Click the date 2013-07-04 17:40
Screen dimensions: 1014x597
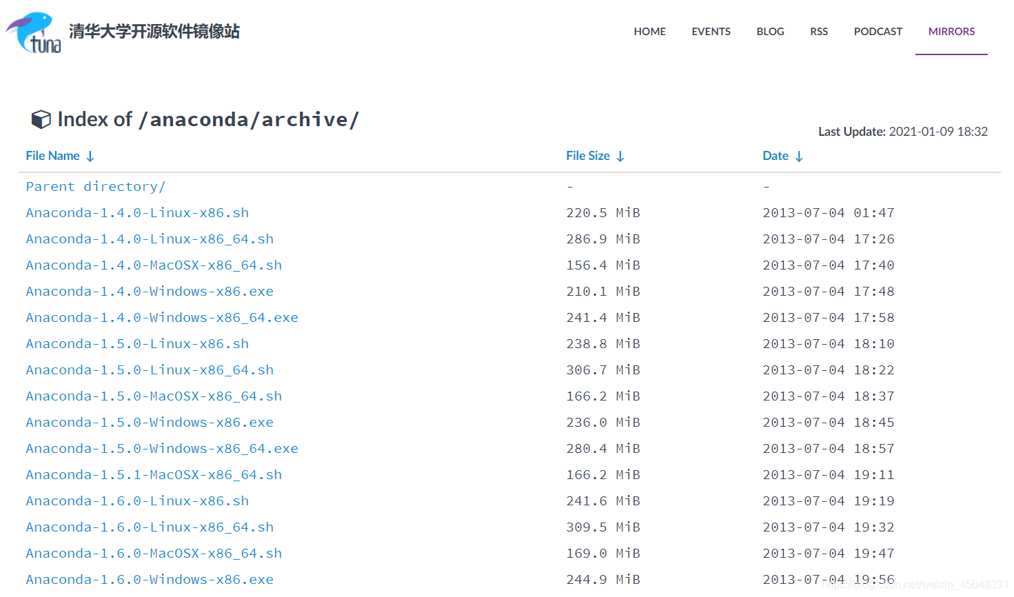[x=829, y=265]
